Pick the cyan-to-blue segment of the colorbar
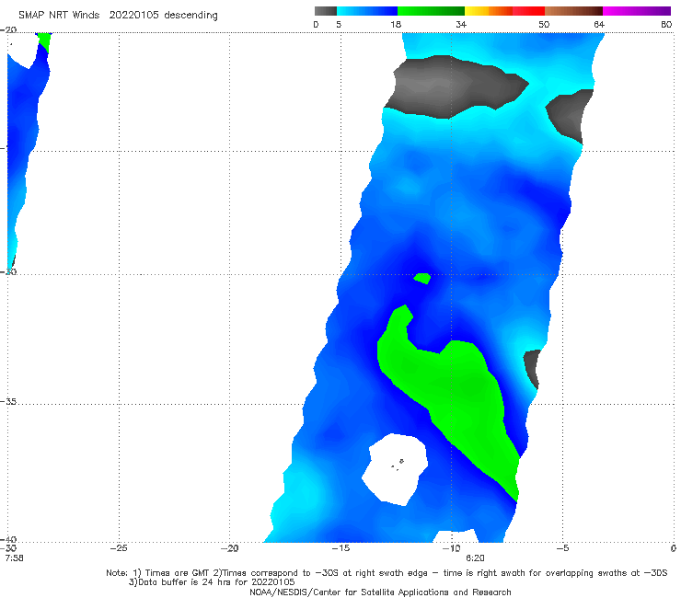The image size is (681, 598). pos(367,11)
